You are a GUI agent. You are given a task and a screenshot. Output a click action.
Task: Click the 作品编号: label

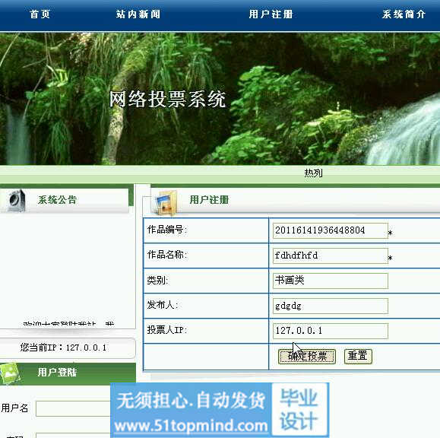(167, 230)
